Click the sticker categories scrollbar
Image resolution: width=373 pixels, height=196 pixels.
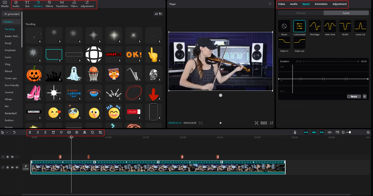pyautogui.click(x=22, y=29)
